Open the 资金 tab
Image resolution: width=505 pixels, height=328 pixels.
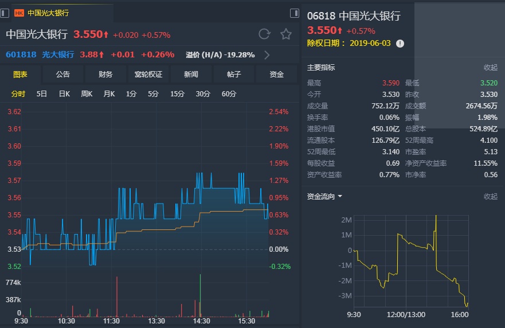(276, 75)
